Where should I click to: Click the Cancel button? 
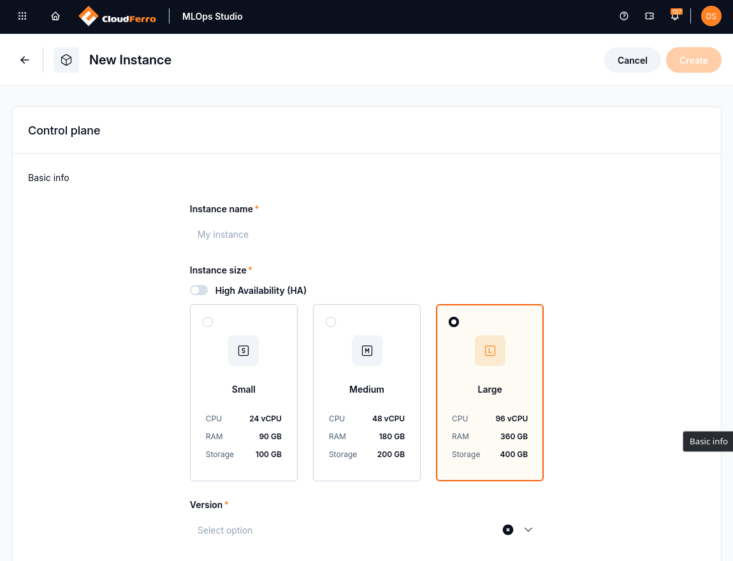click(632, 61)
